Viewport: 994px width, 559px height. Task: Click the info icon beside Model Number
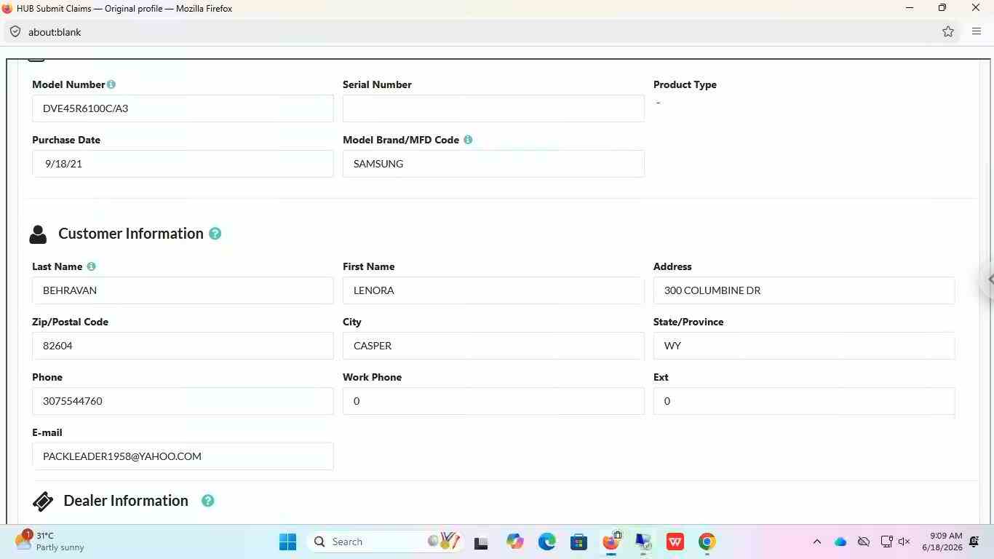111,84
